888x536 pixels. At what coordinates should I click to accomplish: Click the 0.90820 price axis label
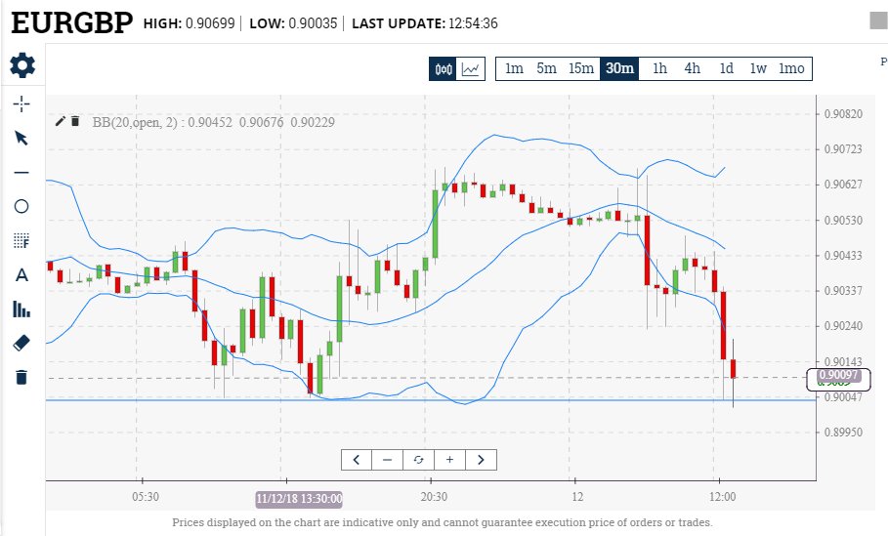click(x=843, y=114)
